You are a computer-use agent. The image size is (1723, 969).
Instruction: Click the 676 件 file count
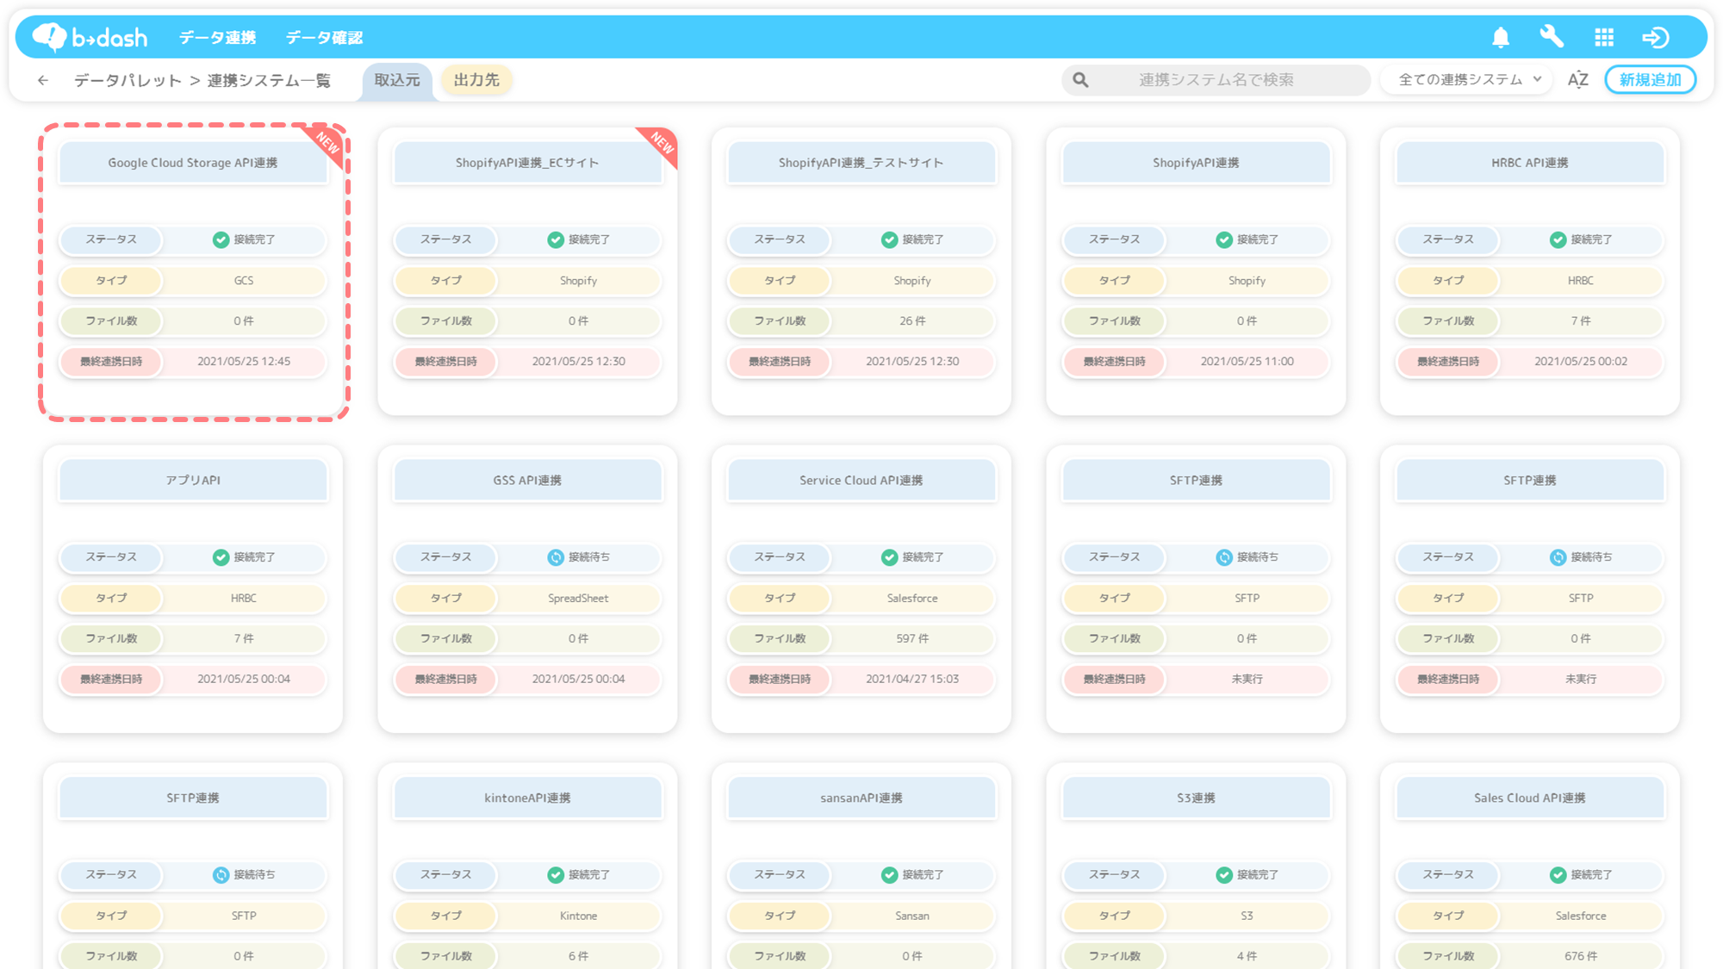(1581, 957)
